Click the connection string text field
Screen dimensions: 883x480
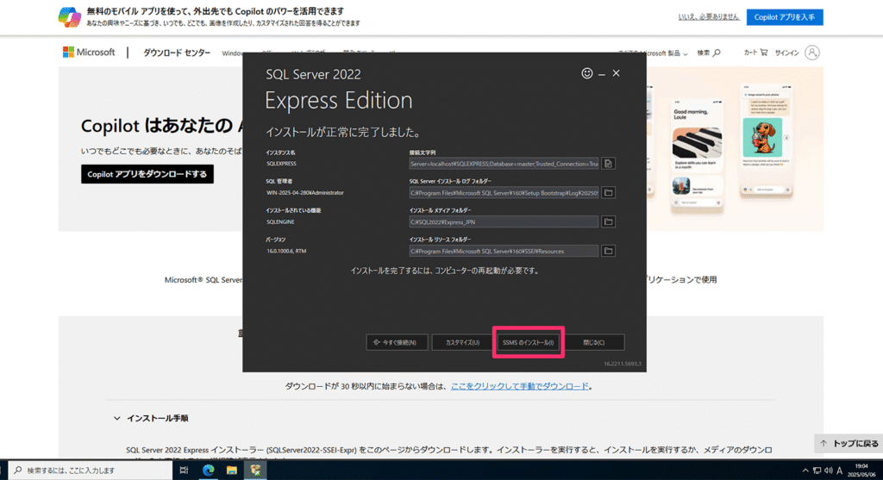point(504,164)
